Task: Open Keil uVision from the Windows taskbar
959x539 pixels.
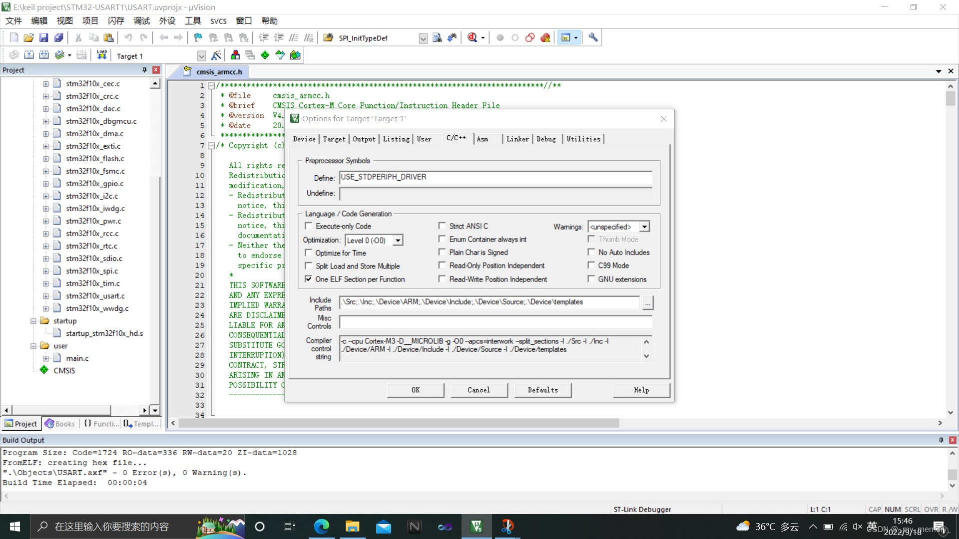Action: [x=476, y=526]
